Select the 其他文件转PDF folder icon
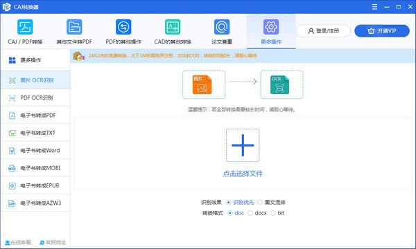Image resolution: width=416 pixels, height=249 pixels. [74, 27]
